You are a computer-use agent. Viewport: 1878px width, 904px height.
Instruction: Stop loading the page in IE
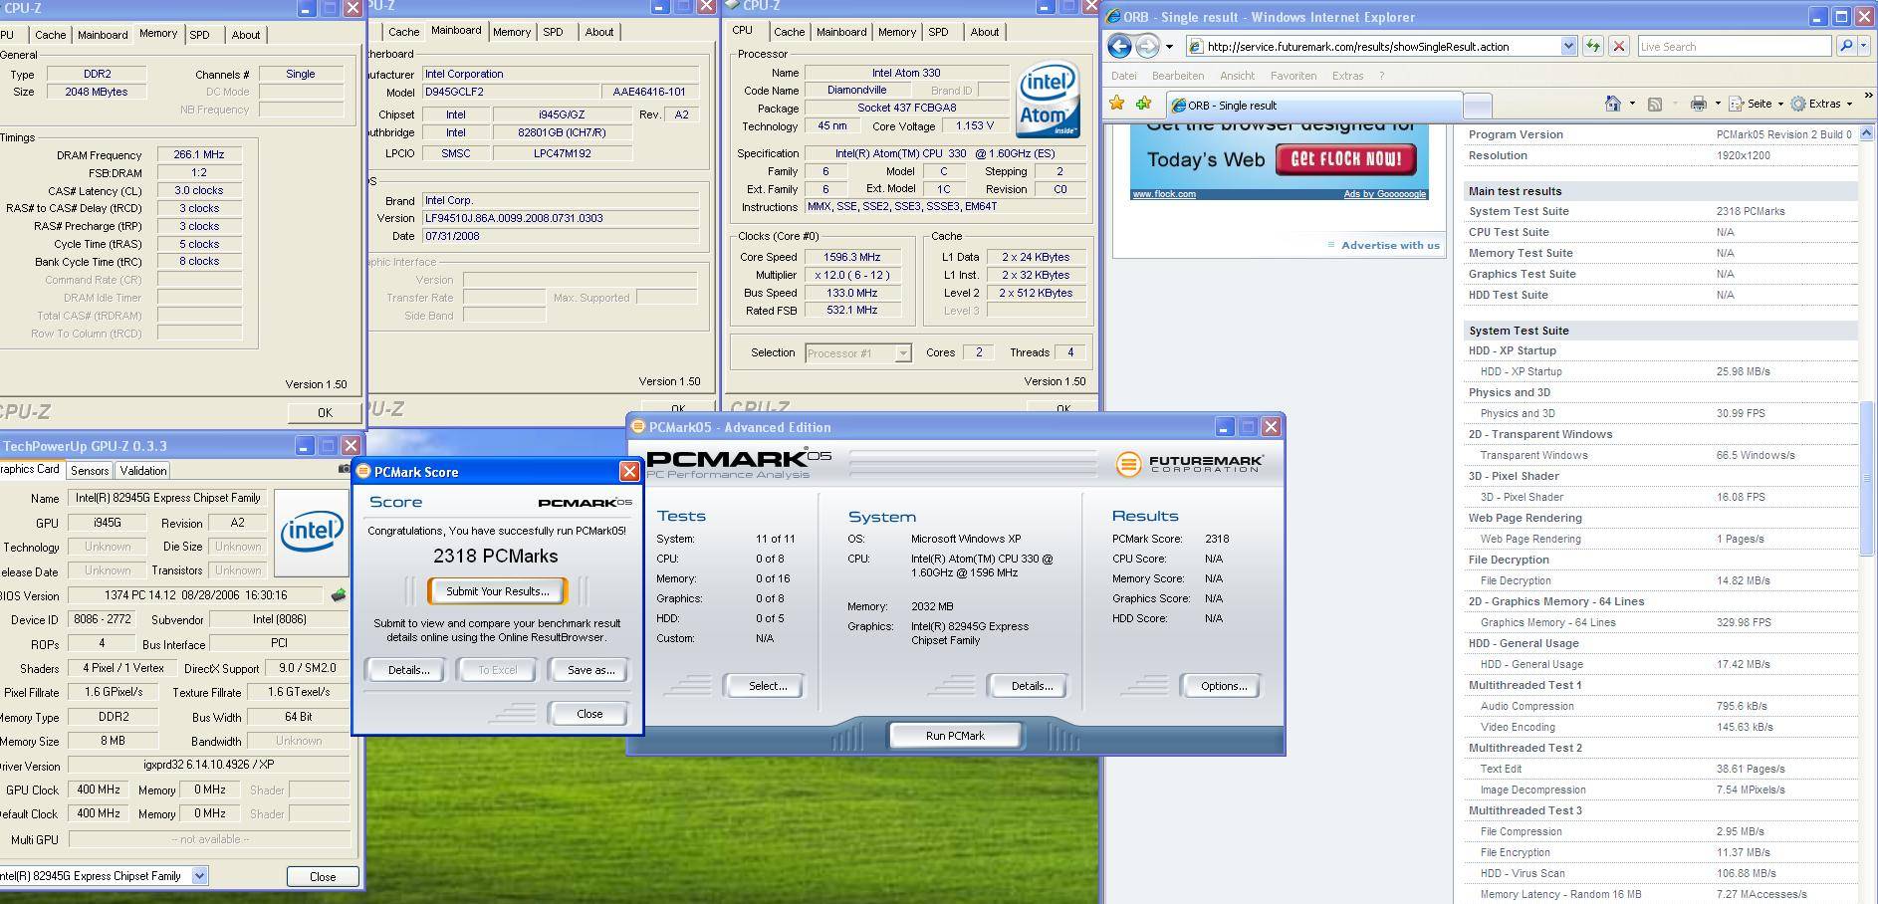click(1619, 46)
